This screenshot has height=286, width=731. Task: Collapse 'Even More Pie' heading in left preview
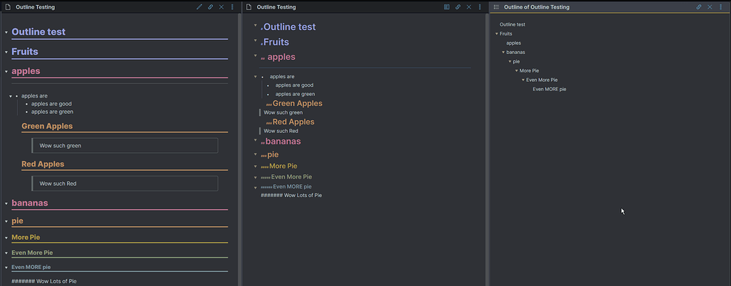[6, 253]
